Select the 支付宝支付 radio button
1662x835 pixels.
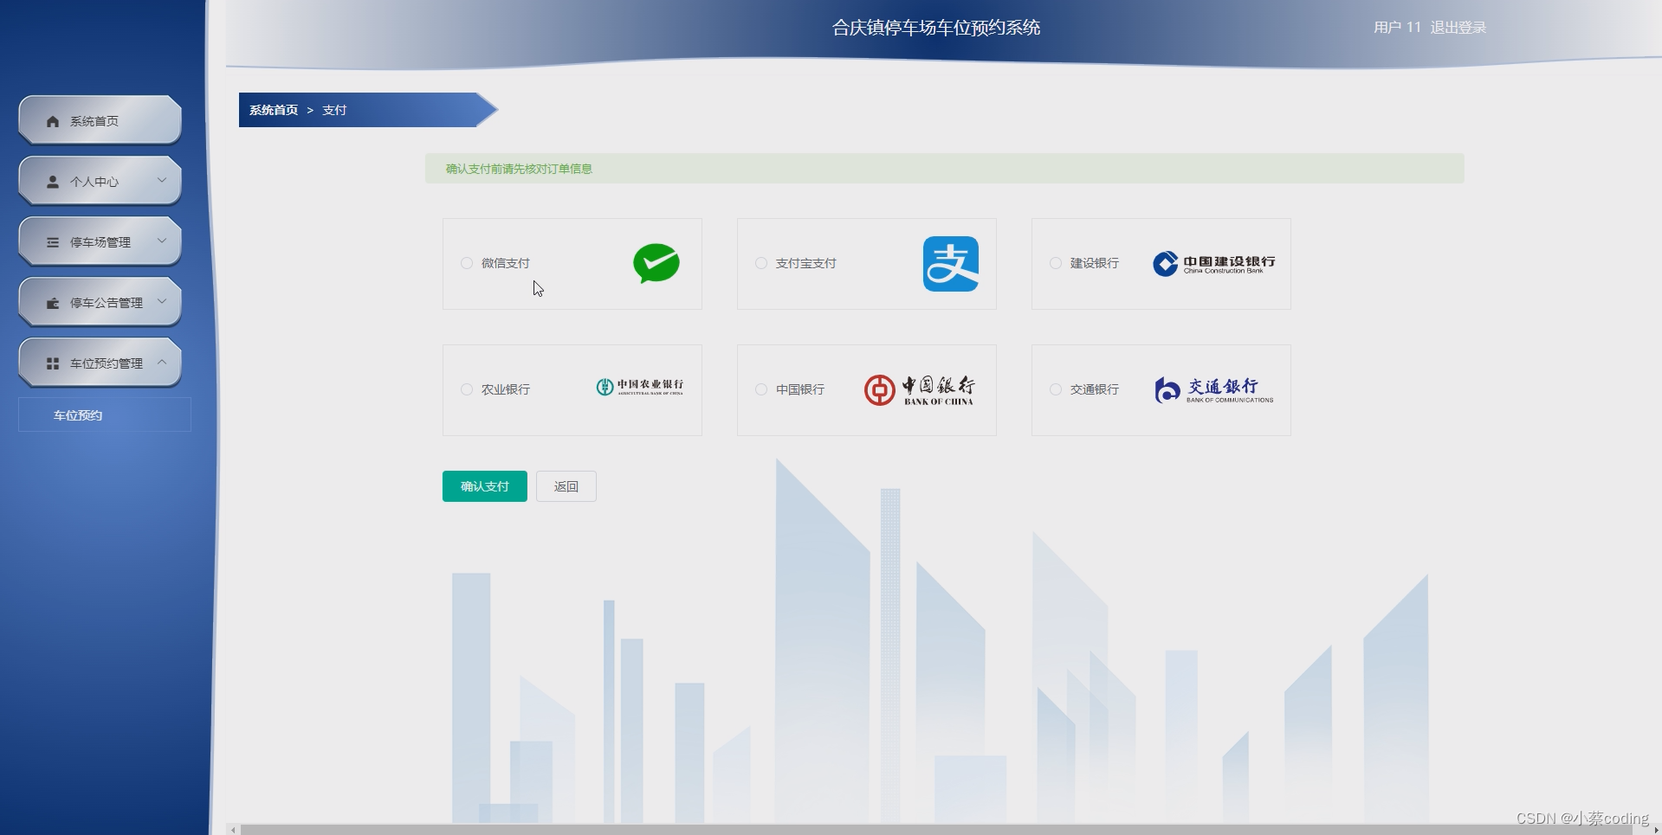coord(761,263)
